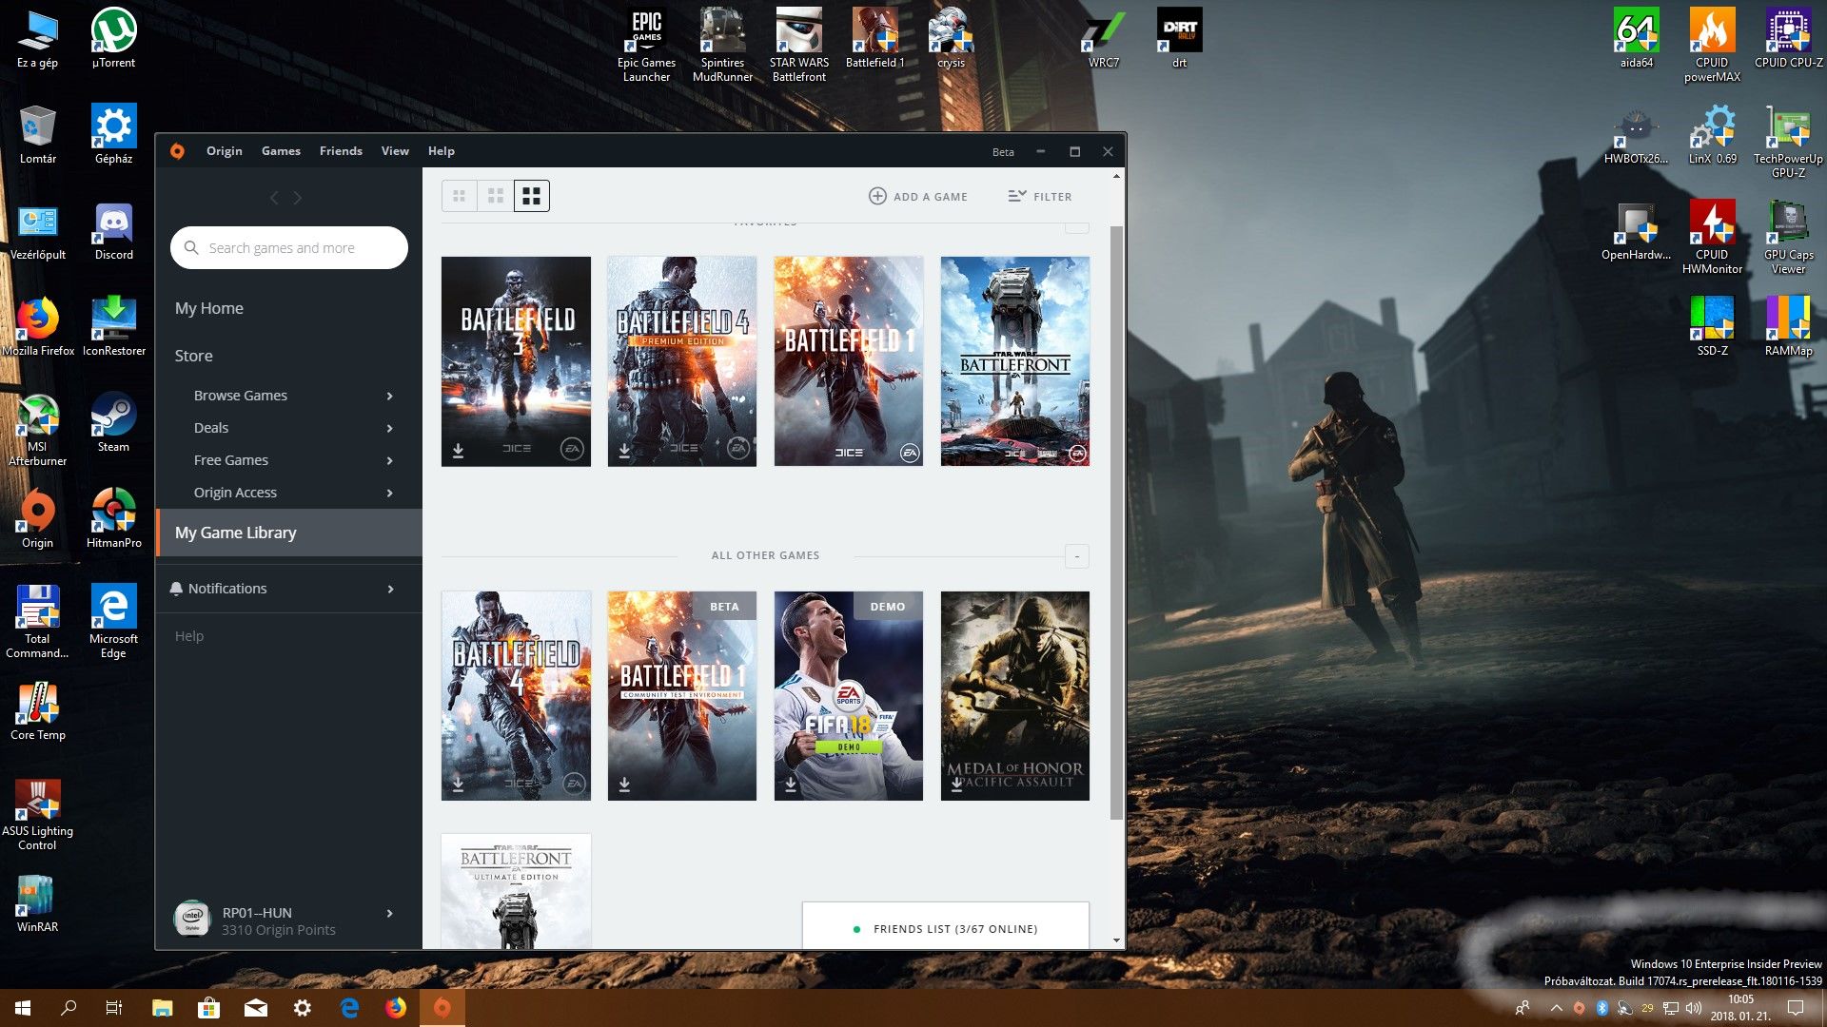The width and height of the screenshot is (1827, 1027).
Task: Open the game library Filter
Action: [x=1039, y=196]
